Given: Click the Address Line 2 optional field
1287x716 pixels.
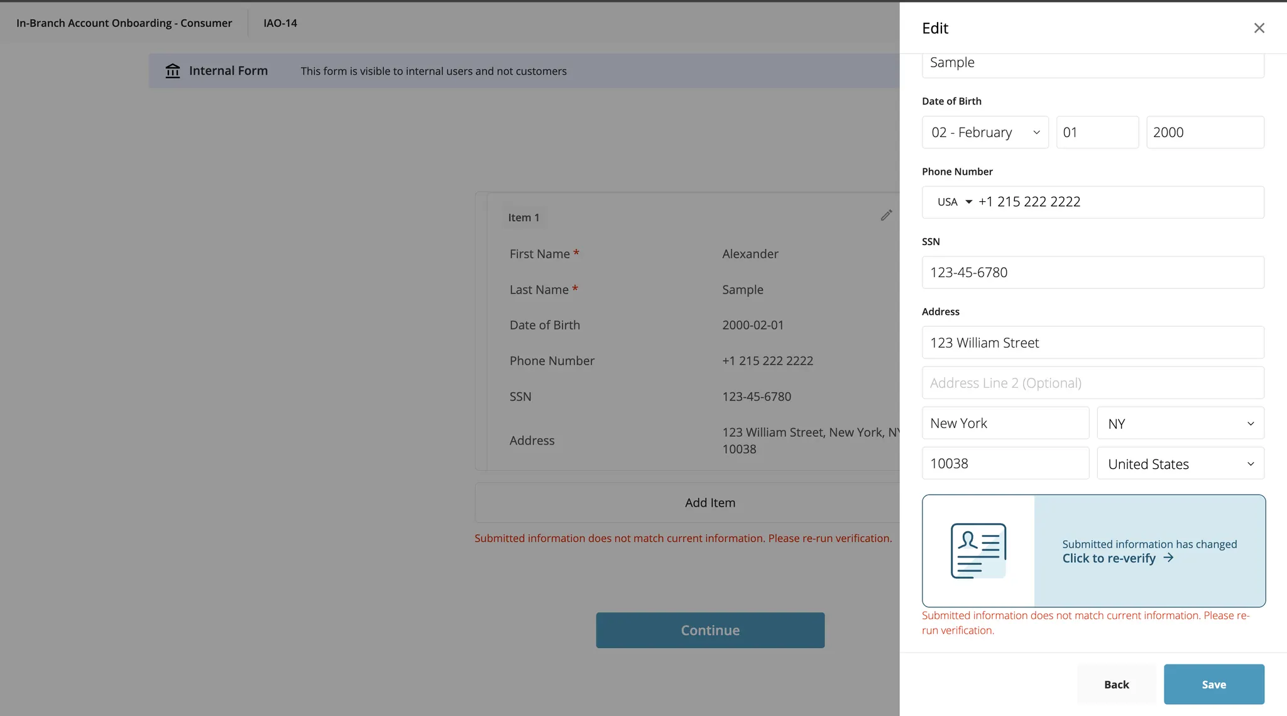Looking at the screenshot, I should point(1092,383).
